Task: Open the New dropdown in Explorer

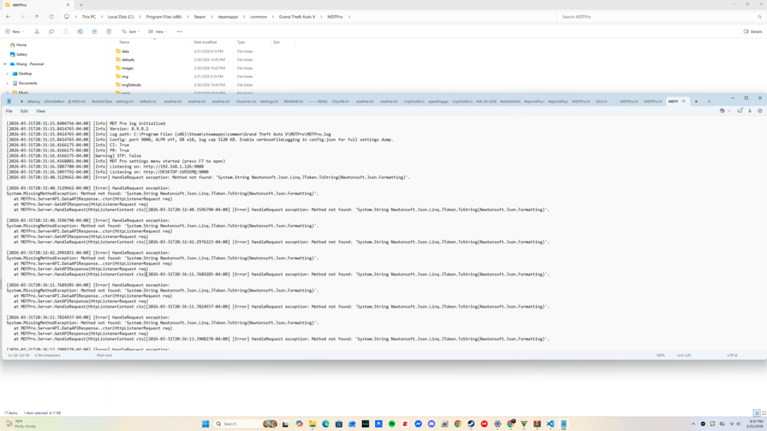Action: (14, 31)
